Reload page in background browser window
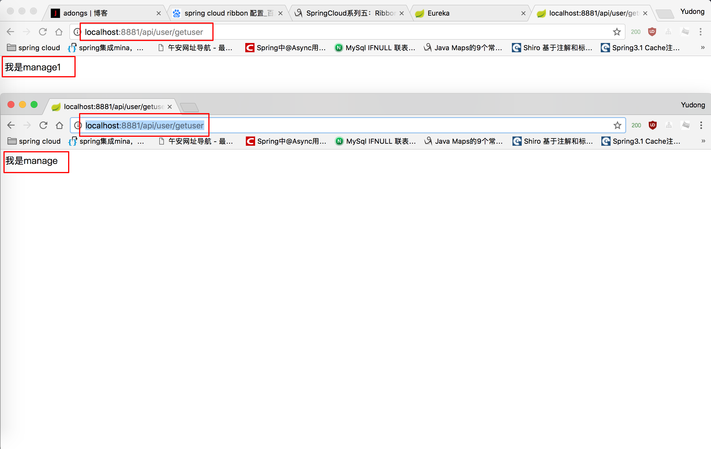Viewport: 711px width, 449px height. point(43,32)
